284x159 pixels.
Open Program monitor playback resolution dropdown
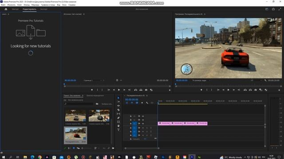pyautogui.click(x=256, y=80)
